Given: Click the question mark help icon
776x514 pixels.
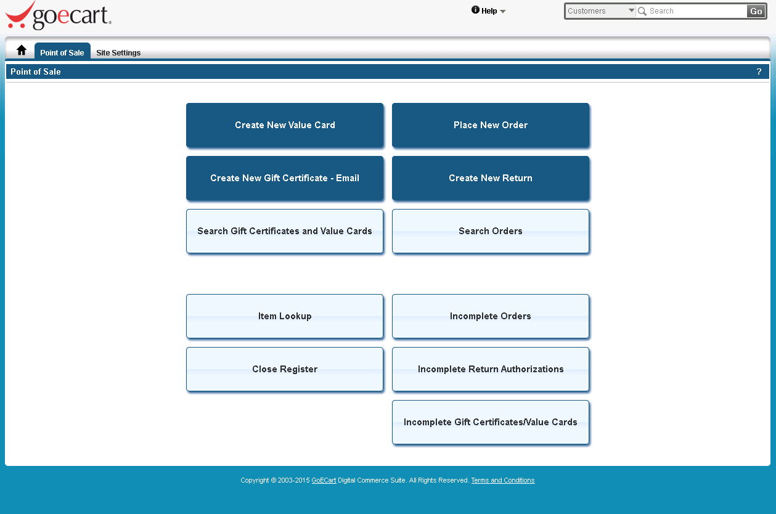Looking at the screenshot, I should pyautogui.click(x=759, y=71).
